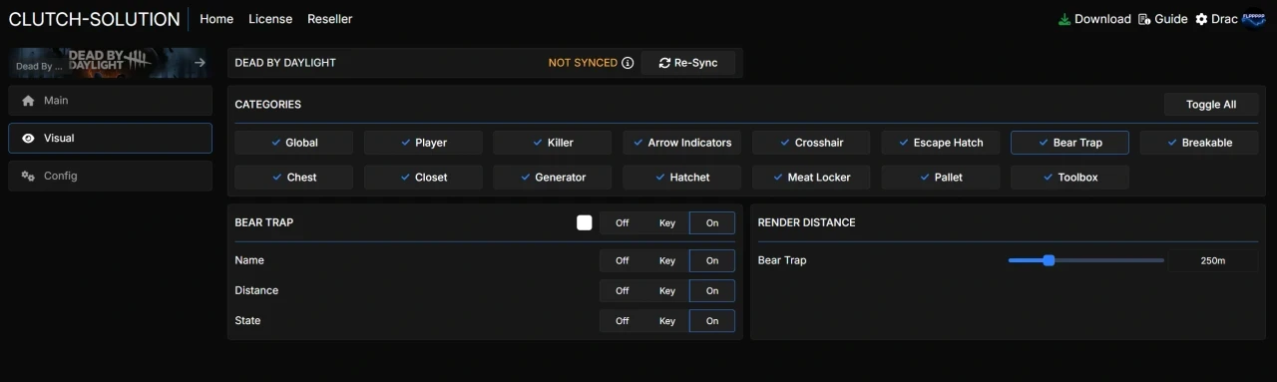Open the white Bear Trap color swatch

point(585,222)
